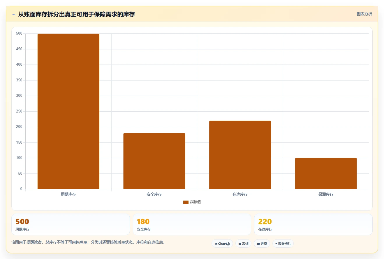Select the 500 周期库存 data card
Image resolution: width=384 pixels, height=259 pixels.
[71, 224]
